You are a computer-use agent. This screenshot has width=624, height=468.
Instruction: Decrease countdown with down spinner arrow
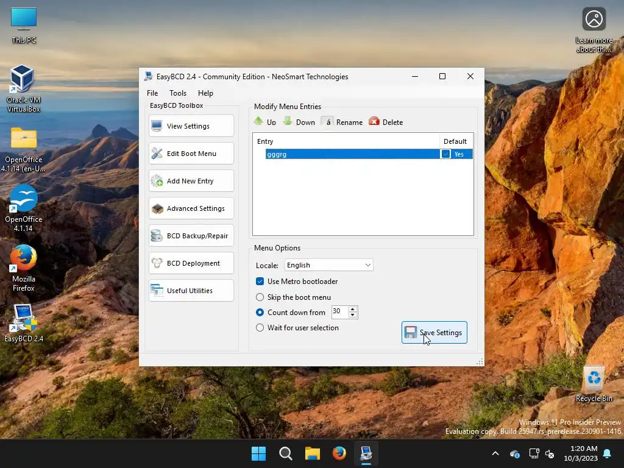(x=353, y=315)
